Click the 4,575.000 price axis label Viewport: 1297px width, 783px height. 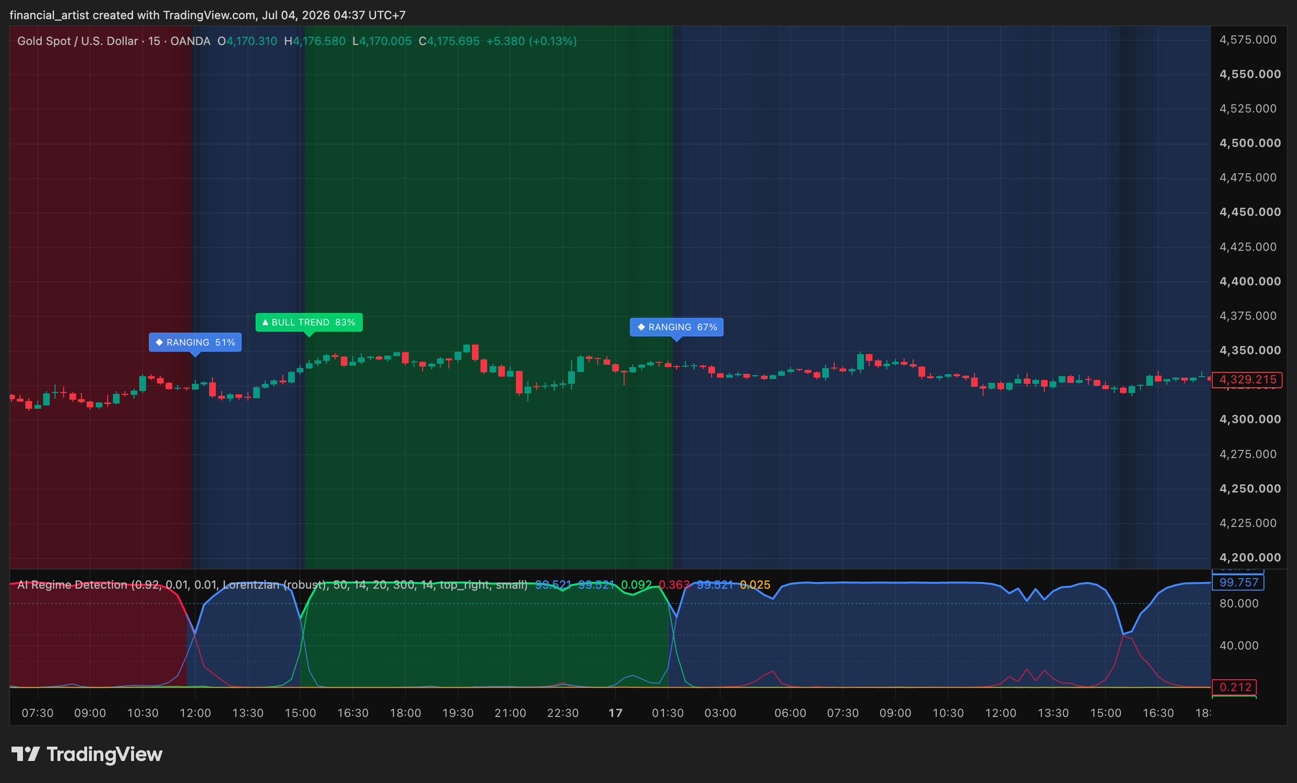[1248, 40]
